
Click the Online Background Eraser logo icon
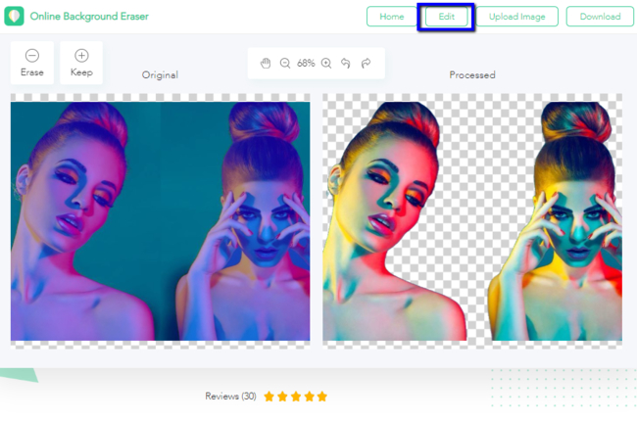click(x=15, y=17)
